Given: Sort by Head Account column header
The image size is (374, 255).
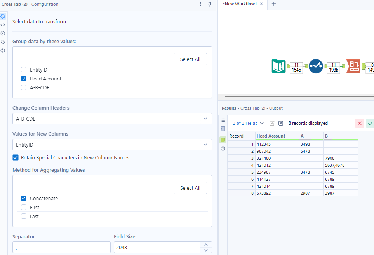Looking at the screenshot, I should [x=277, y=136].
